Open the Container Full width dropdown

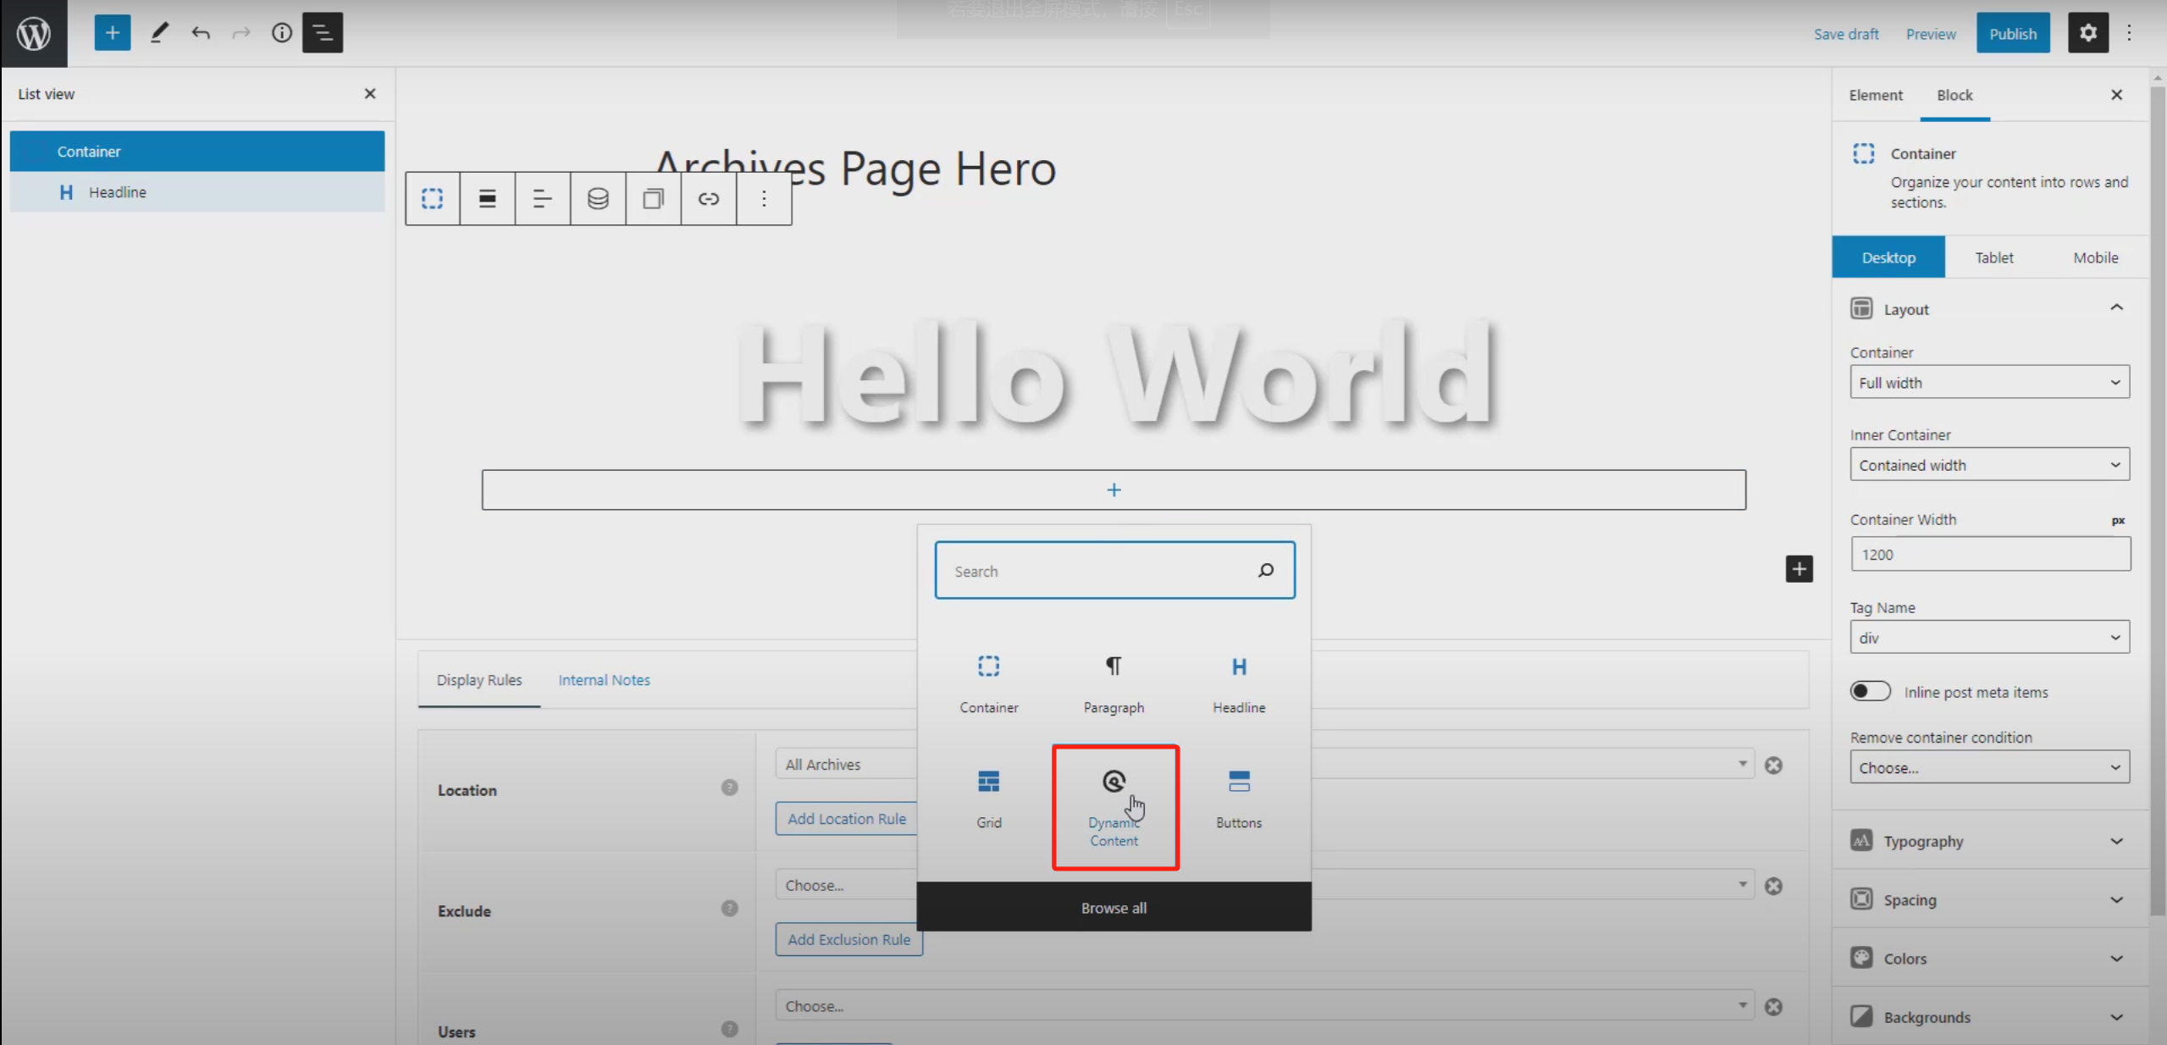click(1989, 383)
